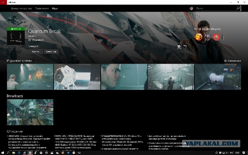The image size is (248, 155).
Task: Open the mystikroc broadcast thumbnail
Action: pos(30,112)
